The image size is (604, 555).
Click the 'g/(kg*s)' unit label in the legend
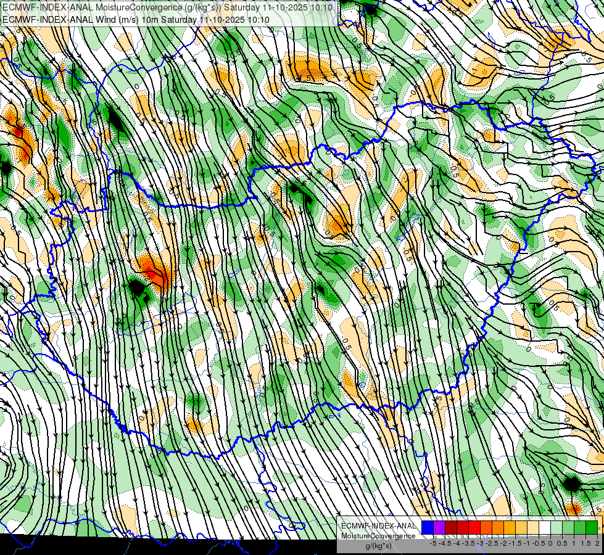click(x=378, y=546)
